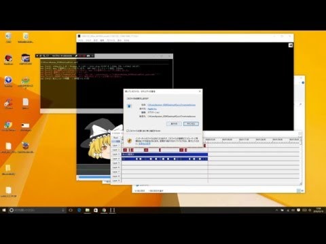
Task: Toggle Layer 6 in the timeline
Action: pos(115,167)
